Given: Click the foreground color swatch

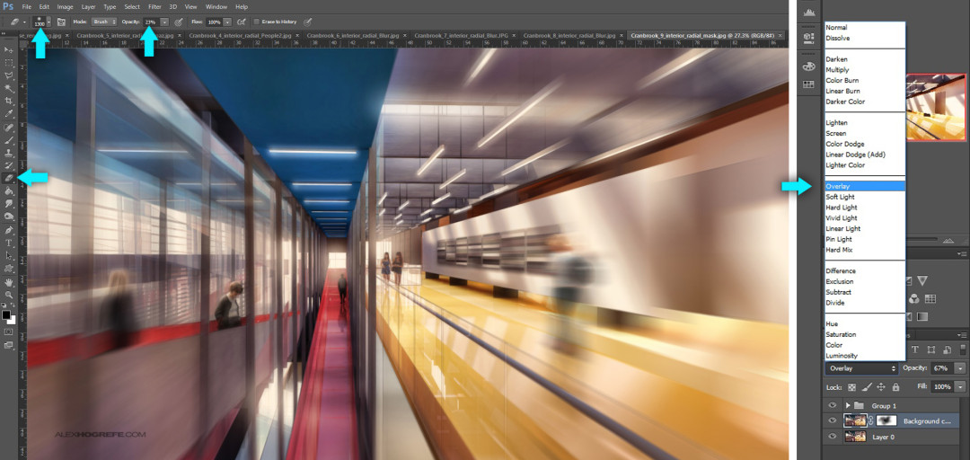Looking at the screenshot, I should coord(6,315).
